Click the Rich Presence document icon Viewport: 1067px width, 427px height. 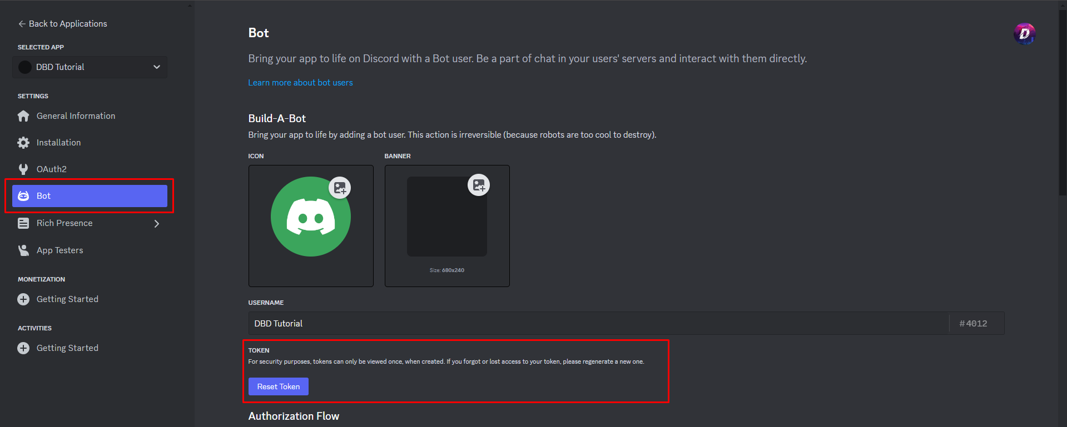(x=23, y=223)
